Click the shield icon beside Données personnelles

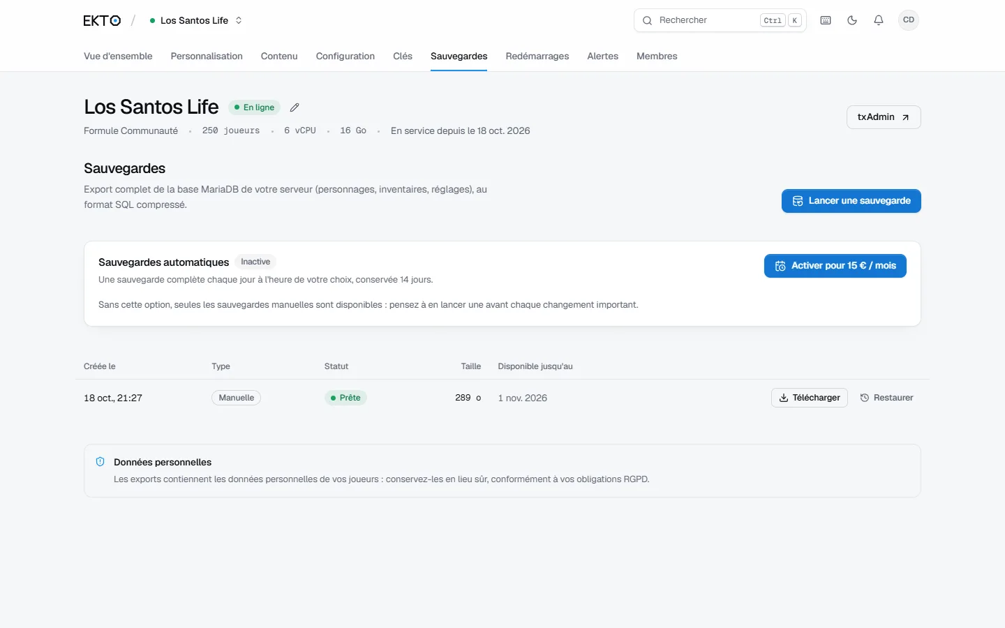(100, 462)
